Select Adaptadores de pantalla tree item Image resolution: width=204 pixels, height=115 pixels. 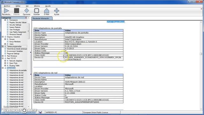(x=18, y=70)
